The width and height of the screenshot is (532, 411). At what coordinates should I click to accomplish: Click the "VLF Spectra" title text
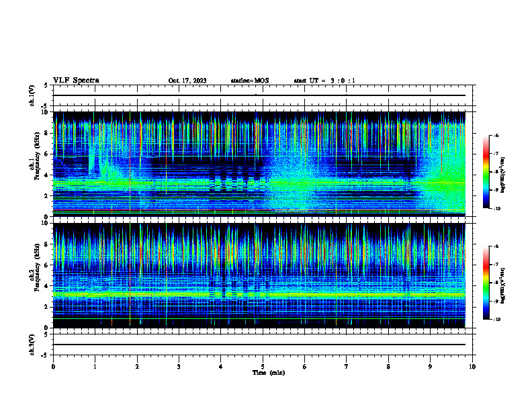76,81
